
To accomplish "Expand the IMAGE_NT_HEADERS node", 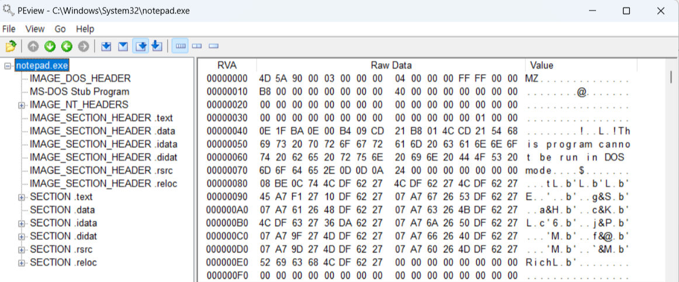I will tap(21, 105).
